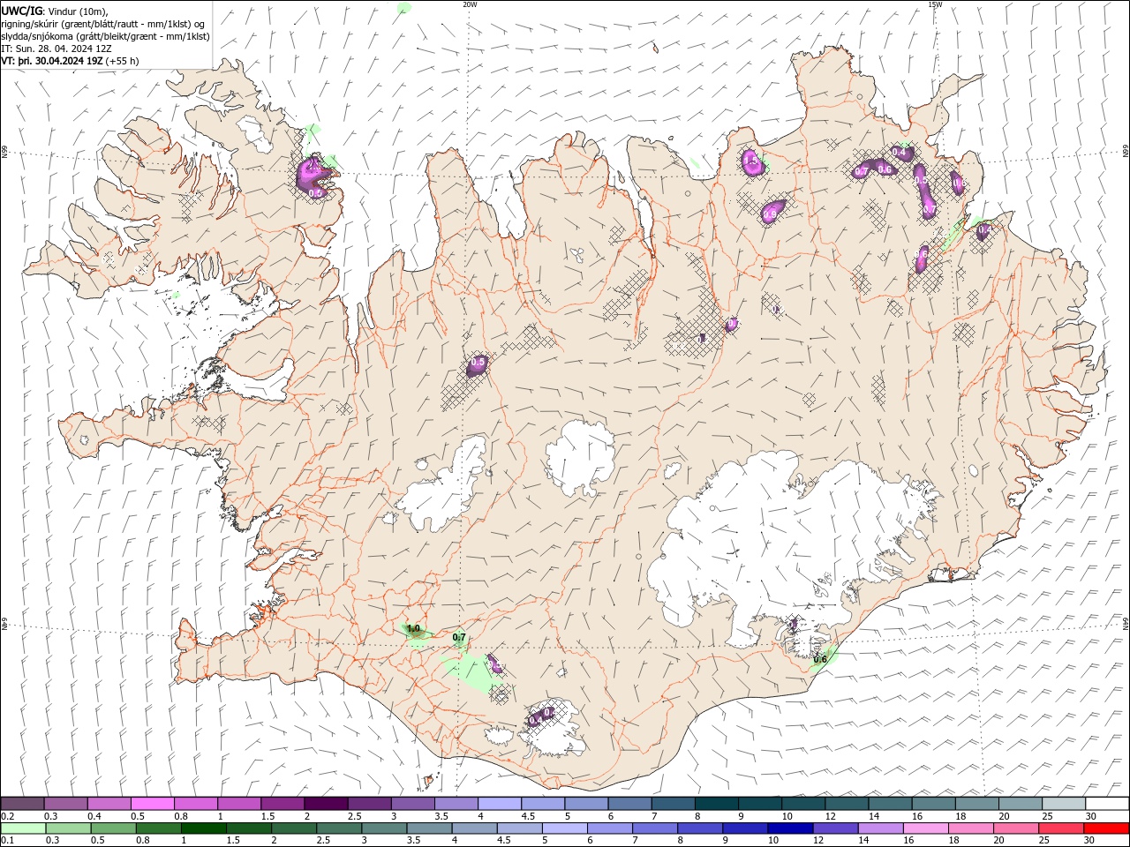Pick the lower scale green swatch starting at 0.8
This screenshot has width=1130, height=847.
point(158,828)
